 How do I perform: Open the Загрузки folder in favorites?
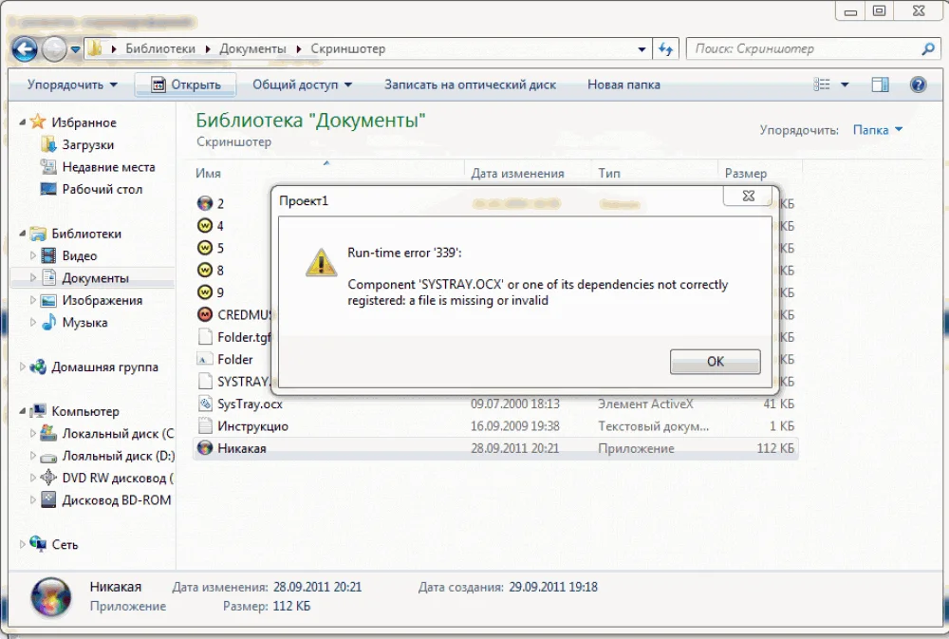[x=87, y=144]
